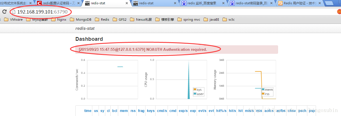Click the bcl column header

coord(115,111)
